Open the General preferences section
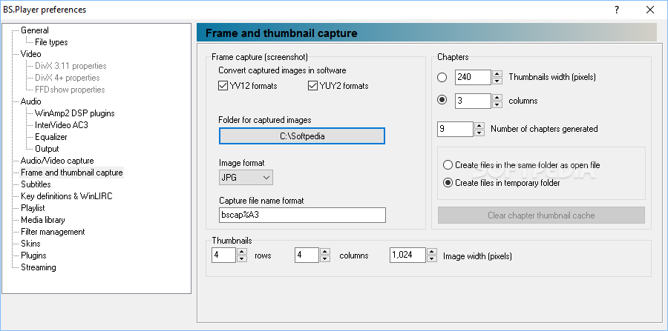 (34, 30)
